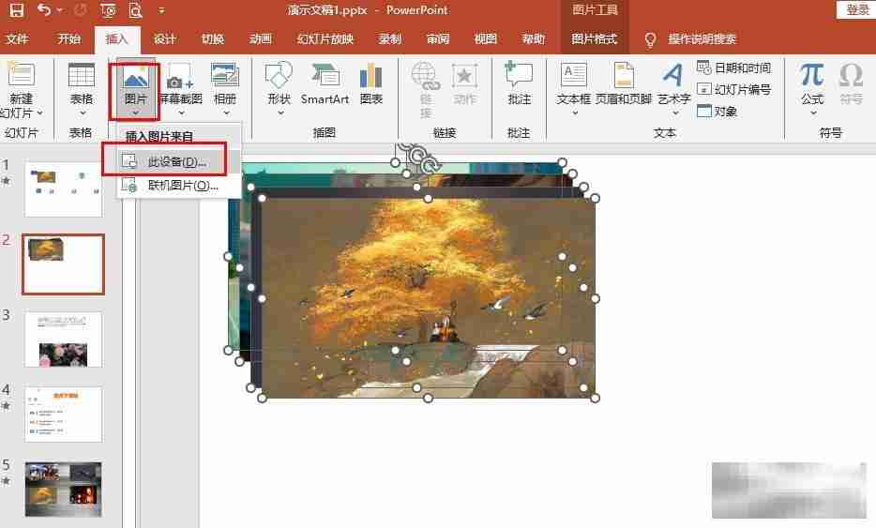Choose 此设备(D) from the menu

coord(176,162)
